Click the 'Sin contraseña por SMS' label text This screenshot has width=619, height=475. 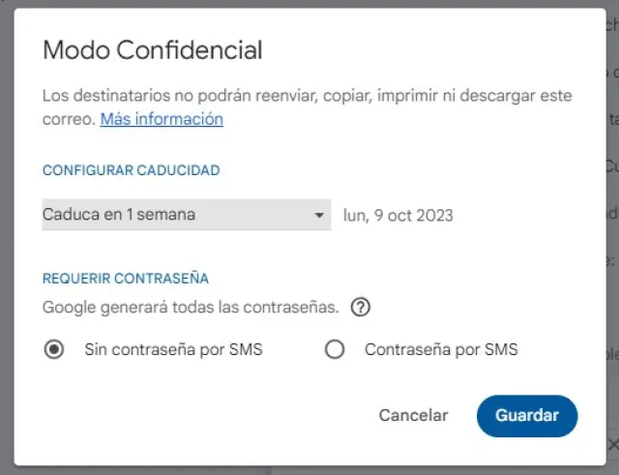click(x=173, y=350)
